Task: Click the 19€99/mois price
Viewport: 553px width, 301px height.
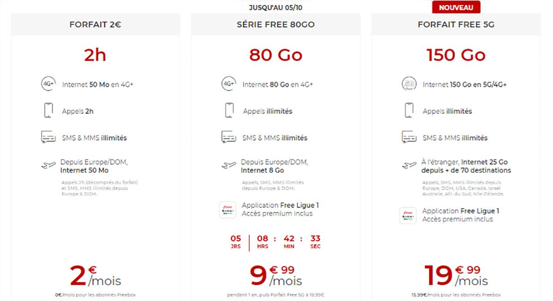Action: (x=456, y=276)
